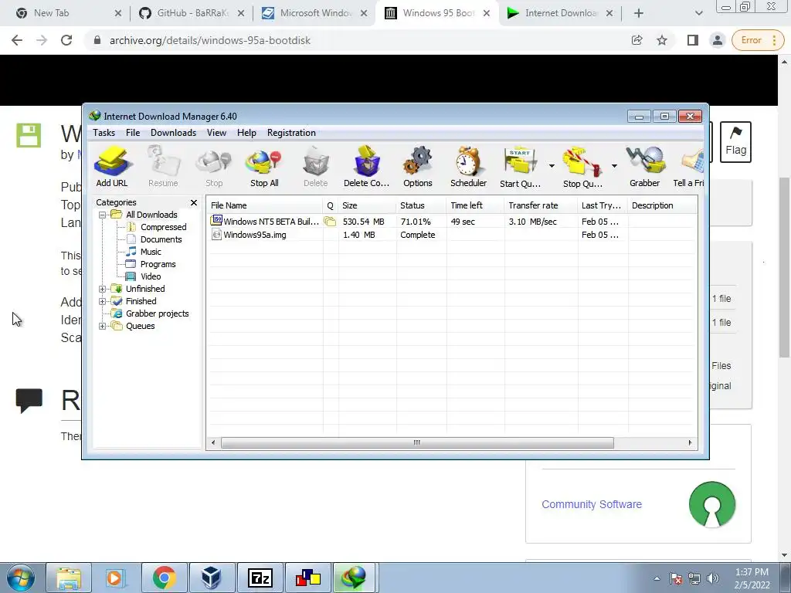Collapse the All Downloads tree node
This screenshot has height=593, width=791.
103,215
